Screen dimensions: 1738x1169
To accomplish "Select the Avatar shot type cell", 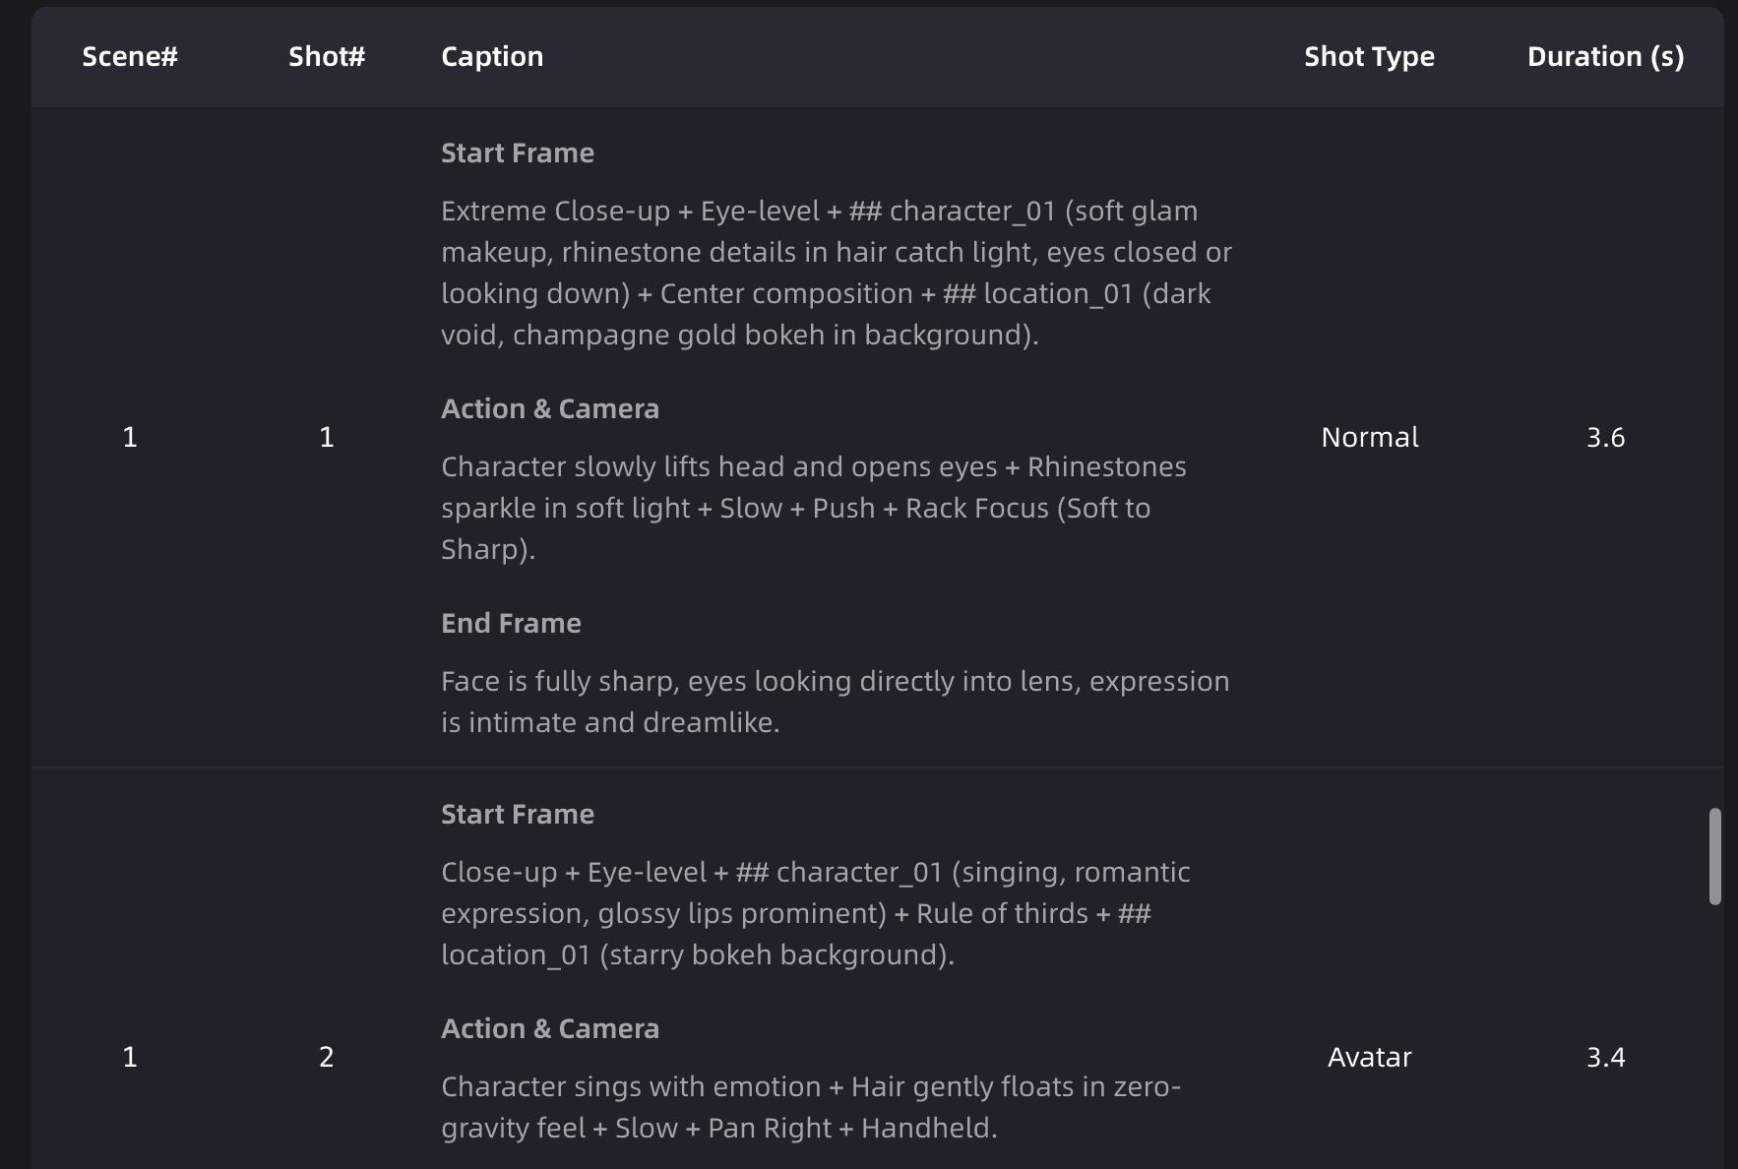I will [x=1369, y=1058].
